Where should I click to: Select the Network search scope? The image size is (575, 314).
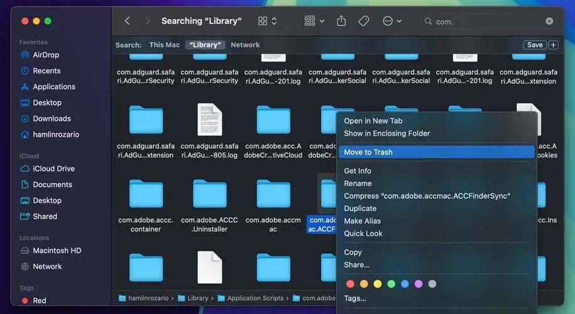coord(245,45)
